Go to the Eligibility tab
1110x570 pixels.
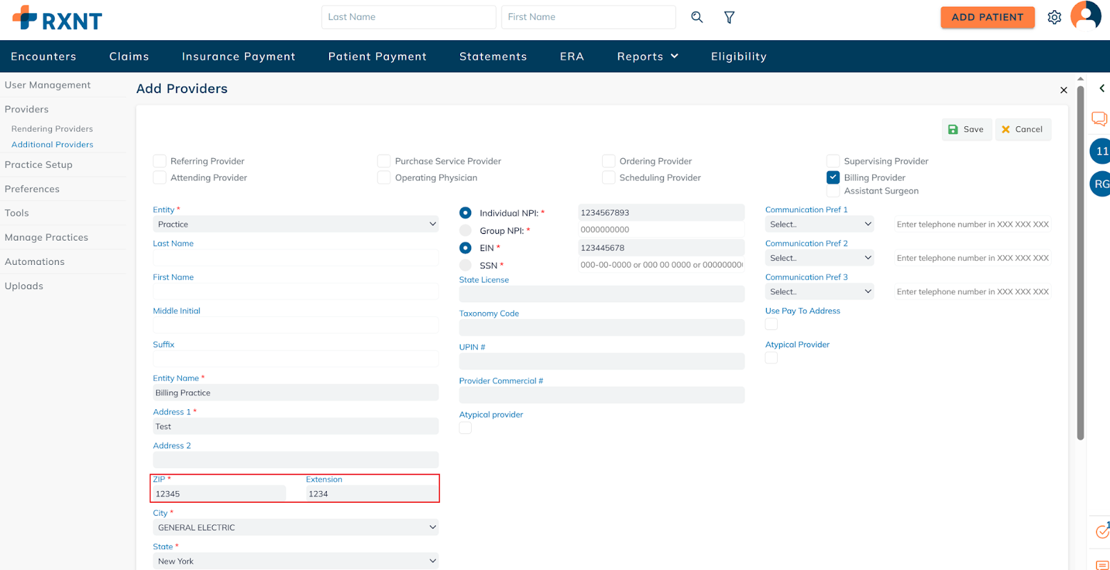pos(738,57)
